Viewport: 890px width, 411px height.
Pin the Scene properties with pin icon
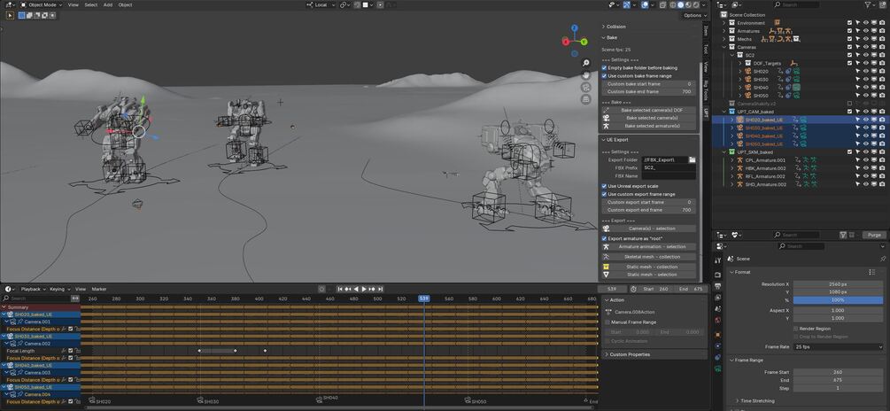click(x=882, y=259)
